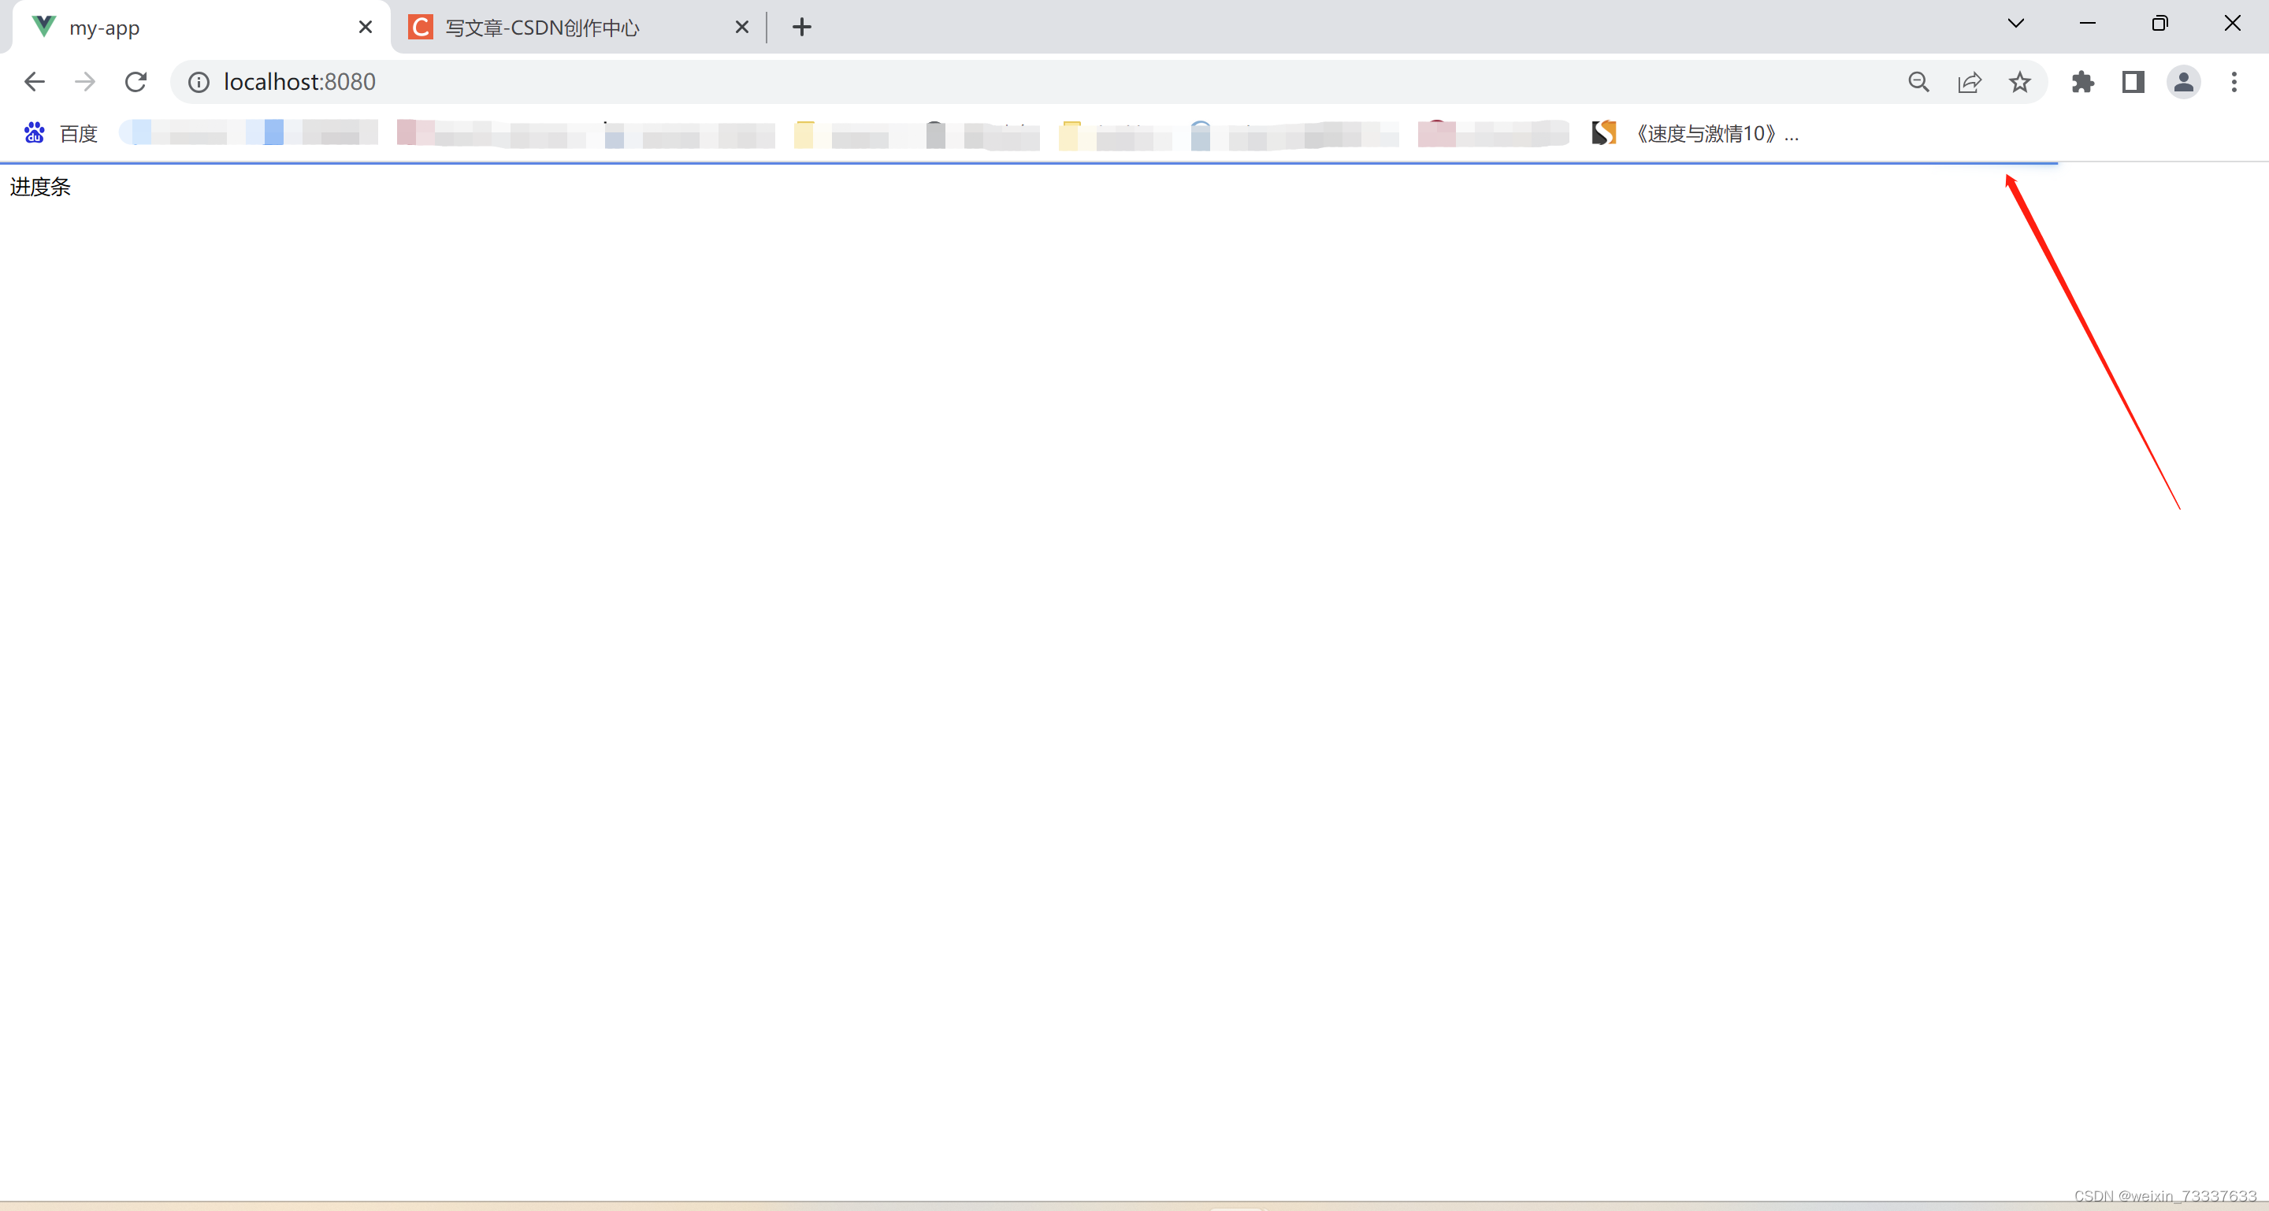The height and width of the screenshot is (1211, 2269).
Task: Open Chrome three-dot menu
Action: pos(2234,82)
